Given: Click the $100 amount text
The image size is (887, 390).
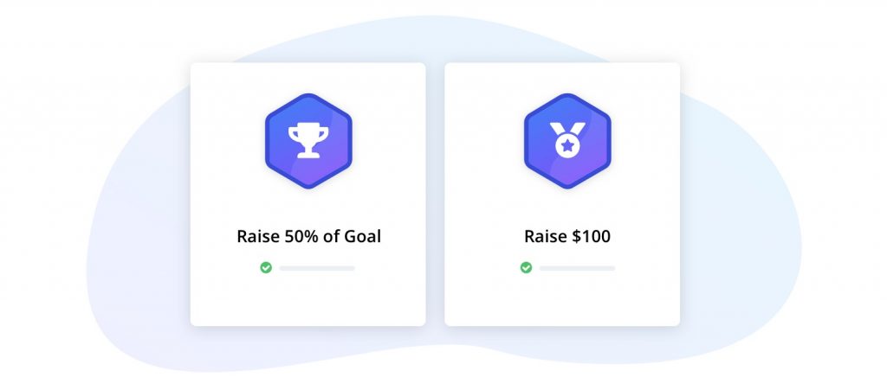Looking at the screenshot, I should 589,236.
